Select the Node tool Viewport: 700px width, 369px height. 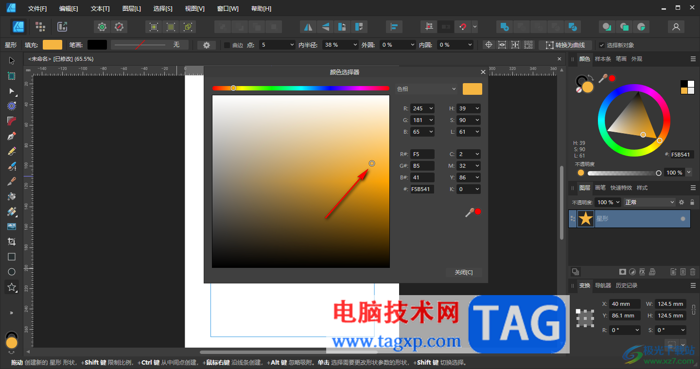coord(12,91)
